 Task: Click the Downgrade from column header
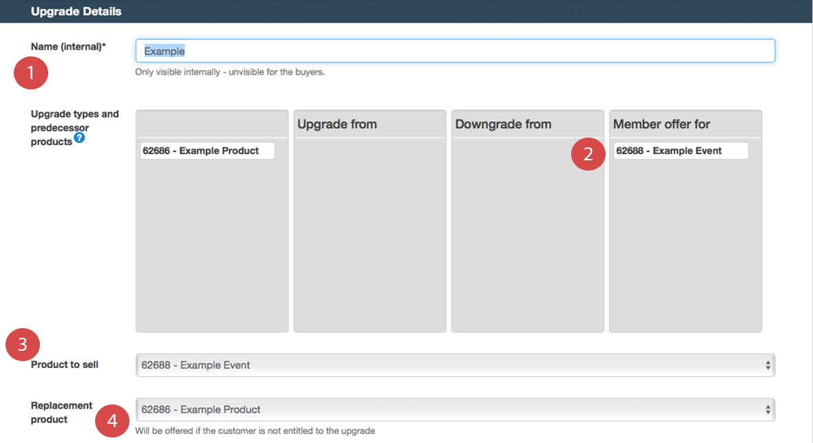[503, 125]
